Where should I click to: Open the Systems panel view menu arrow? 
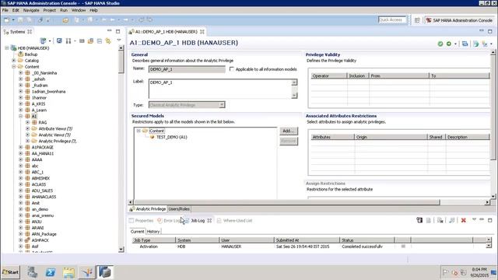click(119, 40)
